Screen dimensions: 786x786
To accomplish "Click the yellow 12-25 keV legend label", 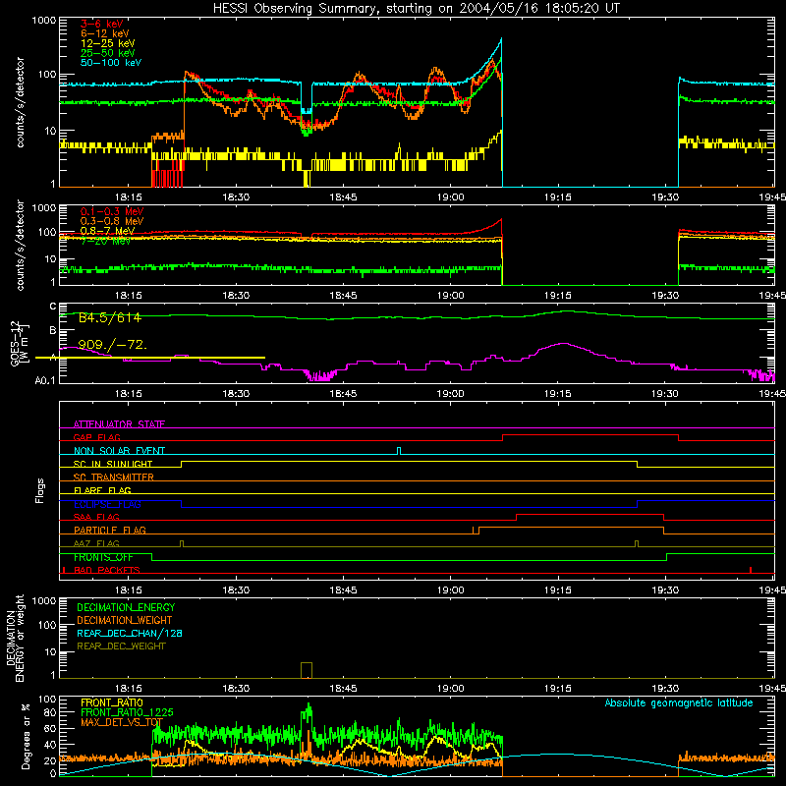I will click(107, 43).
